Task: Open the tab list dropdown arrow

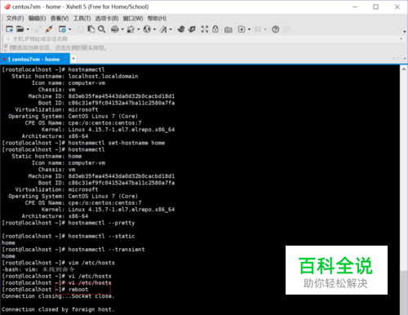Action: [405, 59]
